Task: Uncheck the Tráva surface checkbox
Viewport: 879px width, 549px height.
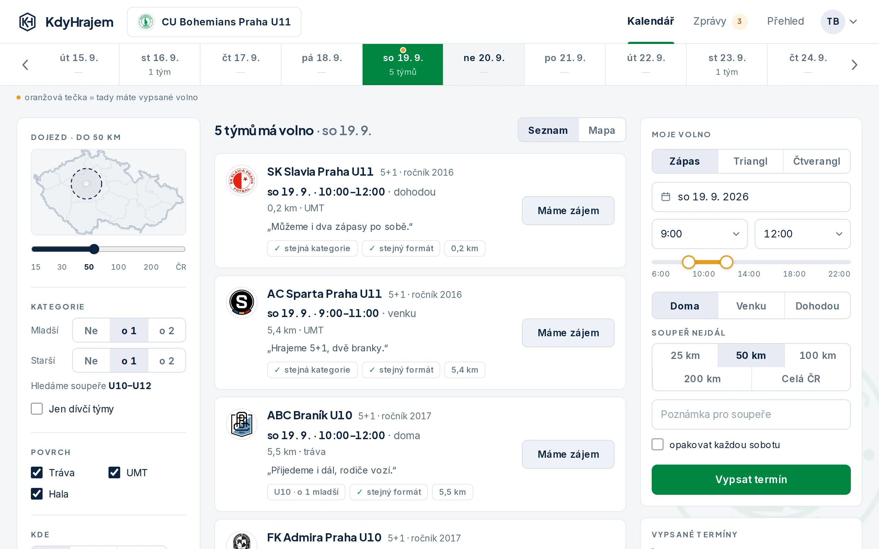Action: pos(37,472)
